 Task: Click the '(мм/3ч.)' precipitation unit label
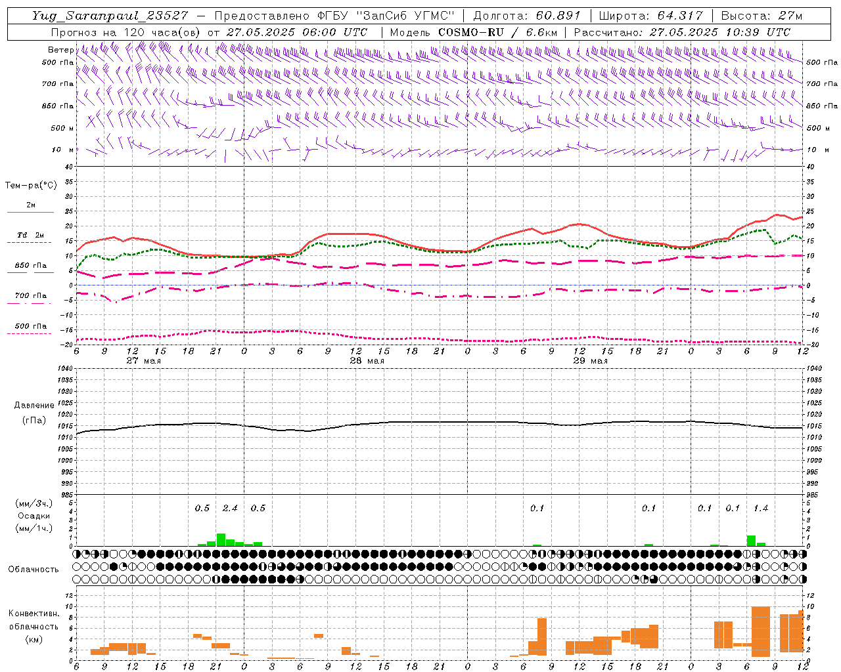(34, 503)
